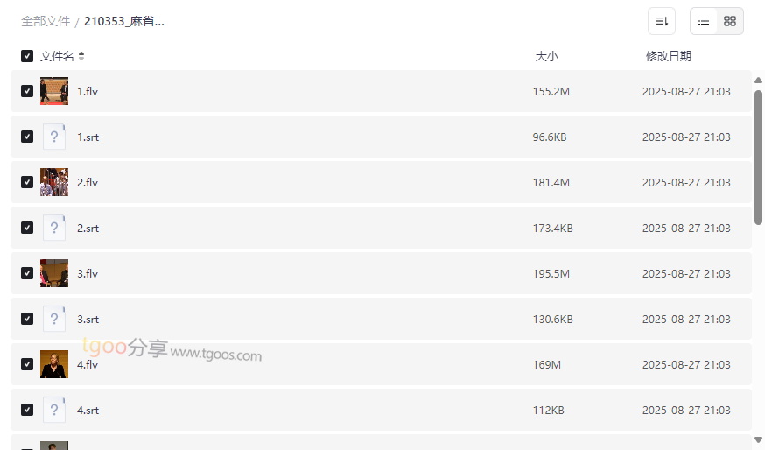
Task: Go to 全部文件 breadcrumb
Action: pyautogui.click(x=46, y=21)
